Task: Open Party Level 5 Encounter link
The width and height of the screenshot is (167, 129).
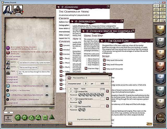Action: point(113,69)
